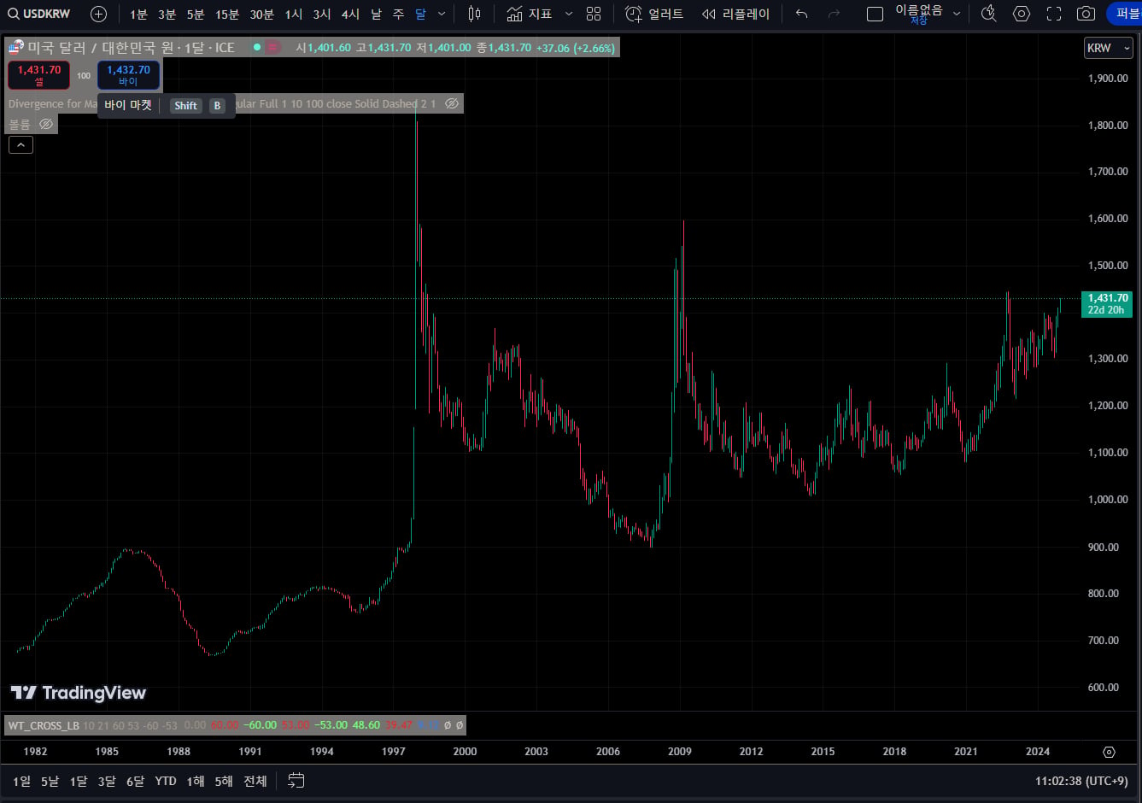Image resolution: width=1142 pixels, height=803 pixels.
Task: Select the 15분 time interval
Action: pyautogui.click(x=227, y=14)
